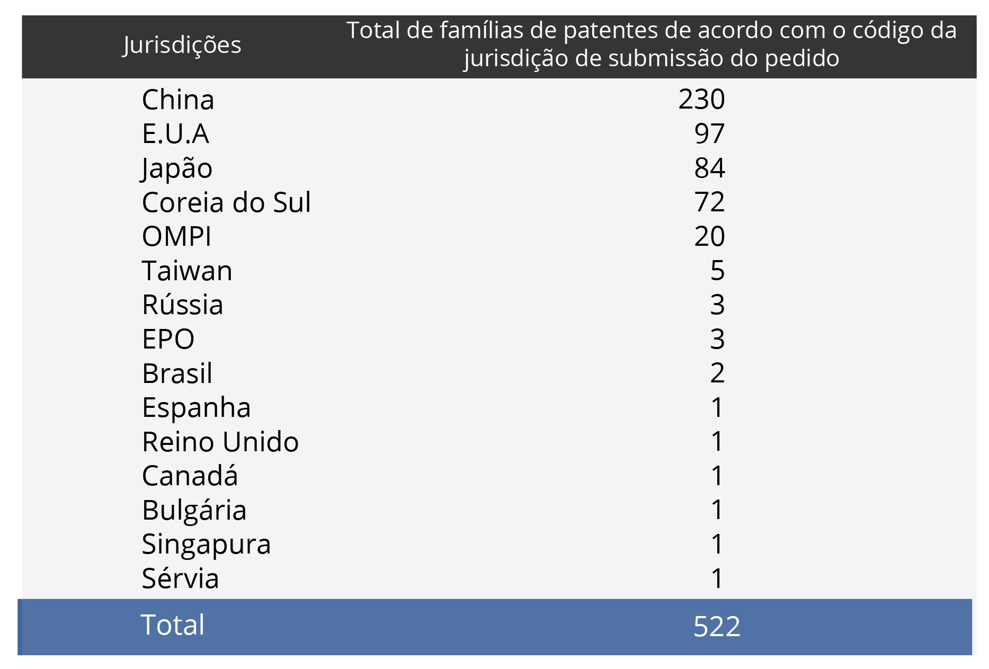Click the value 230 for China
The height and width of the screenshot is (669, 989).
(x=701, y=100)
